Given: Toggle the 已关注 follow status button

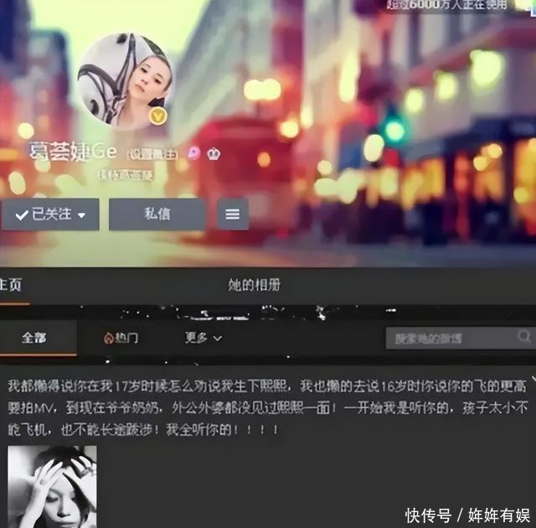Looking at the screenshot, I should pos(50,215).
